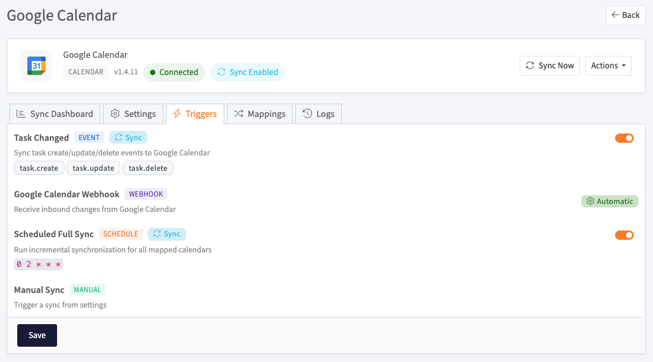Click the task.create event chip
The image size is (653, 362).
39,168
